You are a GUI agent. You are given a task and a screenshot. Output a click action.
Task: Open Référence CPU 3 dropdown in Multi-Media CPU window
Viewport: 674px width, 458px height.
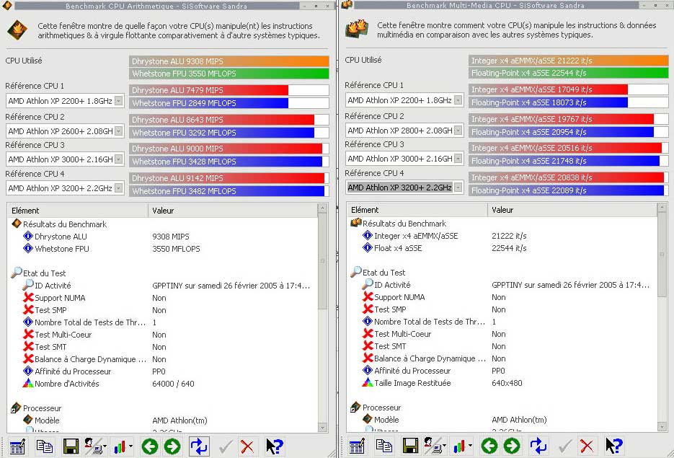pos(458,159)
